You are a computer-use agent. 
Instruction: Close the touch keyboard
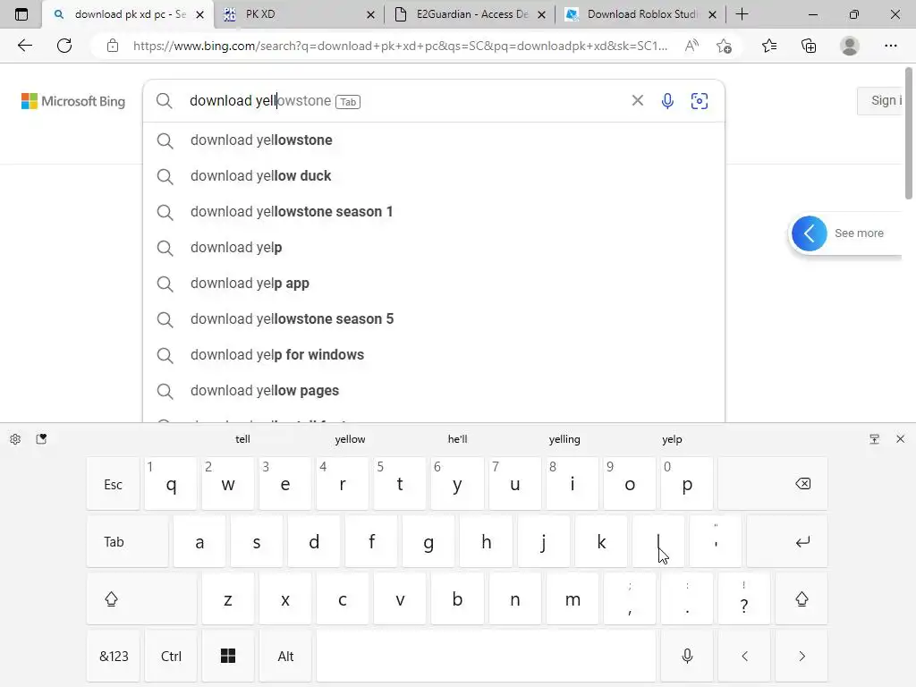(x=900, y=438)
